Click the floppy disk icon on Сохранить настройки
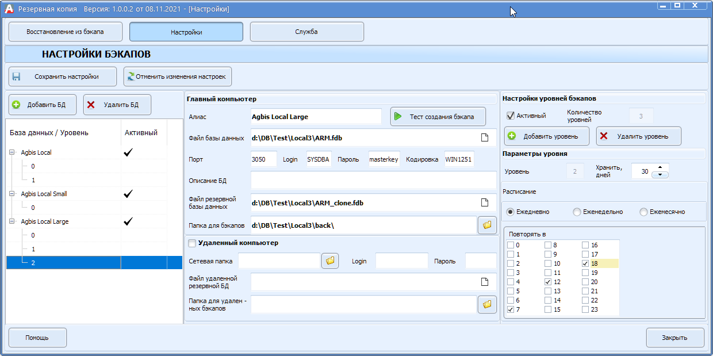The image size is (713, 356). coord(17,76)
